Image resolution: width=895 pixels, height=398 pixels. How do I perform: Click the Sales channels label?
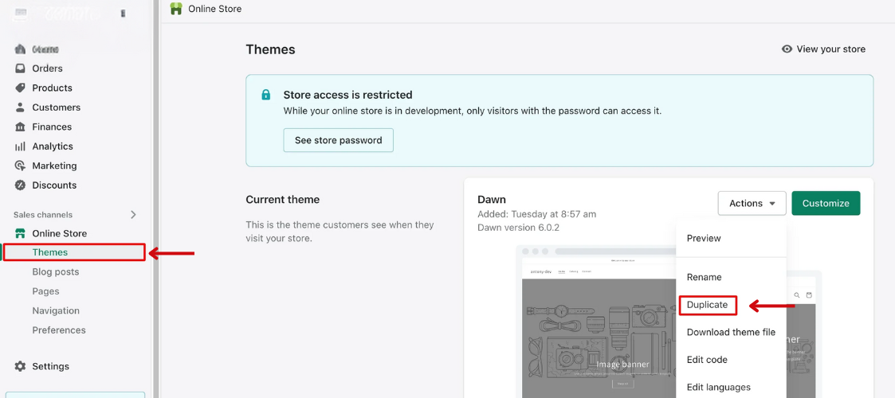coord(43,215)
